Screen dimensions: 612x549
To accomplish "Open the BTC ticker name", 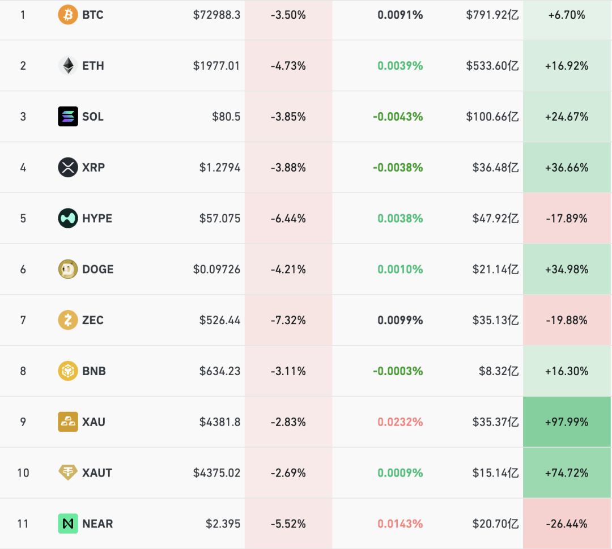I will pyautogui.click(x=93, y=15).
